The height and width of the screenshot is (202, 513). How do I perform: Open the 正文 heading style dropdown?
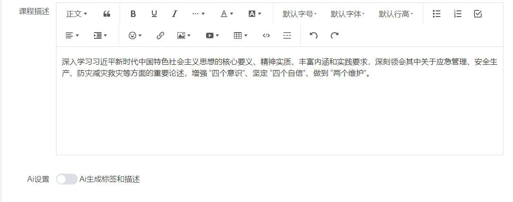[76, 14]
